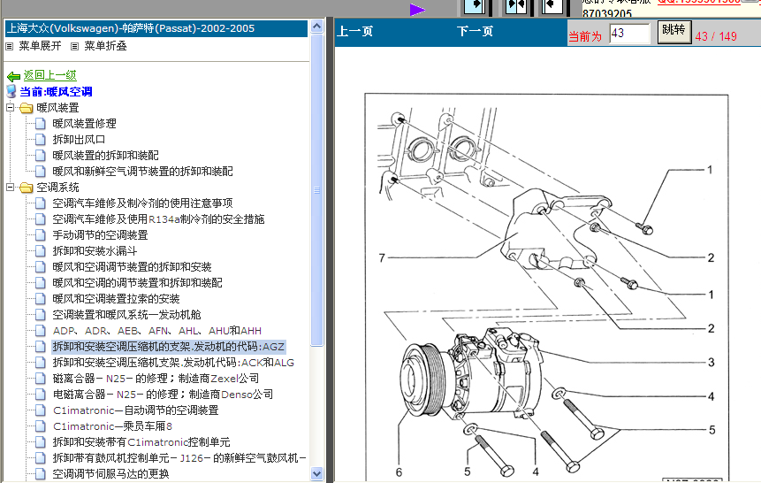Open 拆卸出风口 tree item
761x483 pixels.
coord(80,140)
